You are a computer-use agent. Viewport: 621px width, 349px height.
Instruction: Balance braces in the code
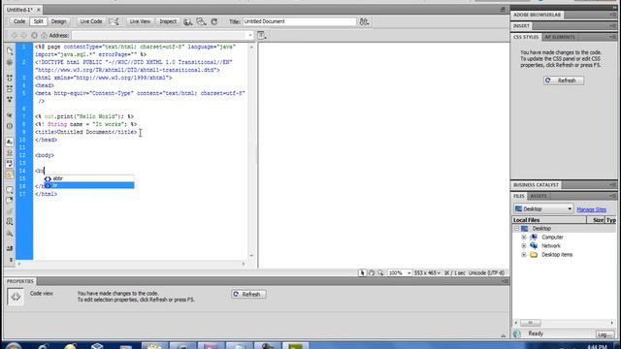pos(10,126)
